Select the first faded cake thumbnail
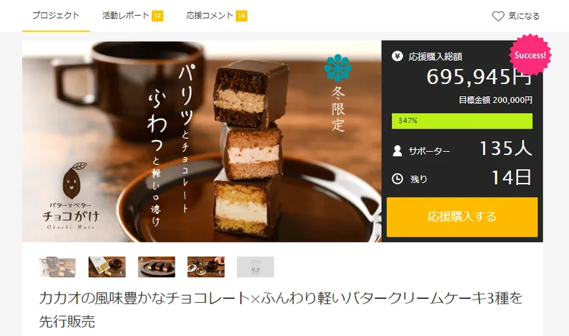The width and height of the screenshot is (569, 336). tap(58, 267)
